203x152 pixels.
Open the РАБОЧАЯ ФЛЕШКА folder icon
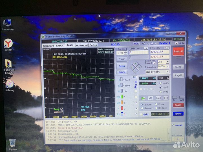(x=9, y=66)
